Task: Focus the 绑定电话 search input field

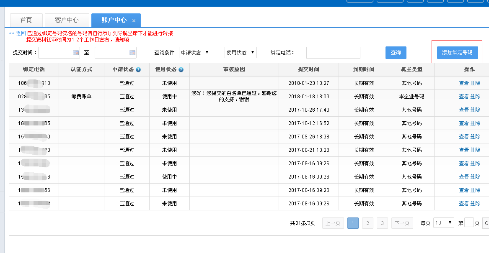Action: coord(333,53)
